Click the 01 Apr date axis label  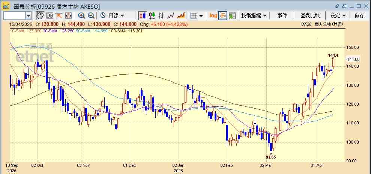317,165
